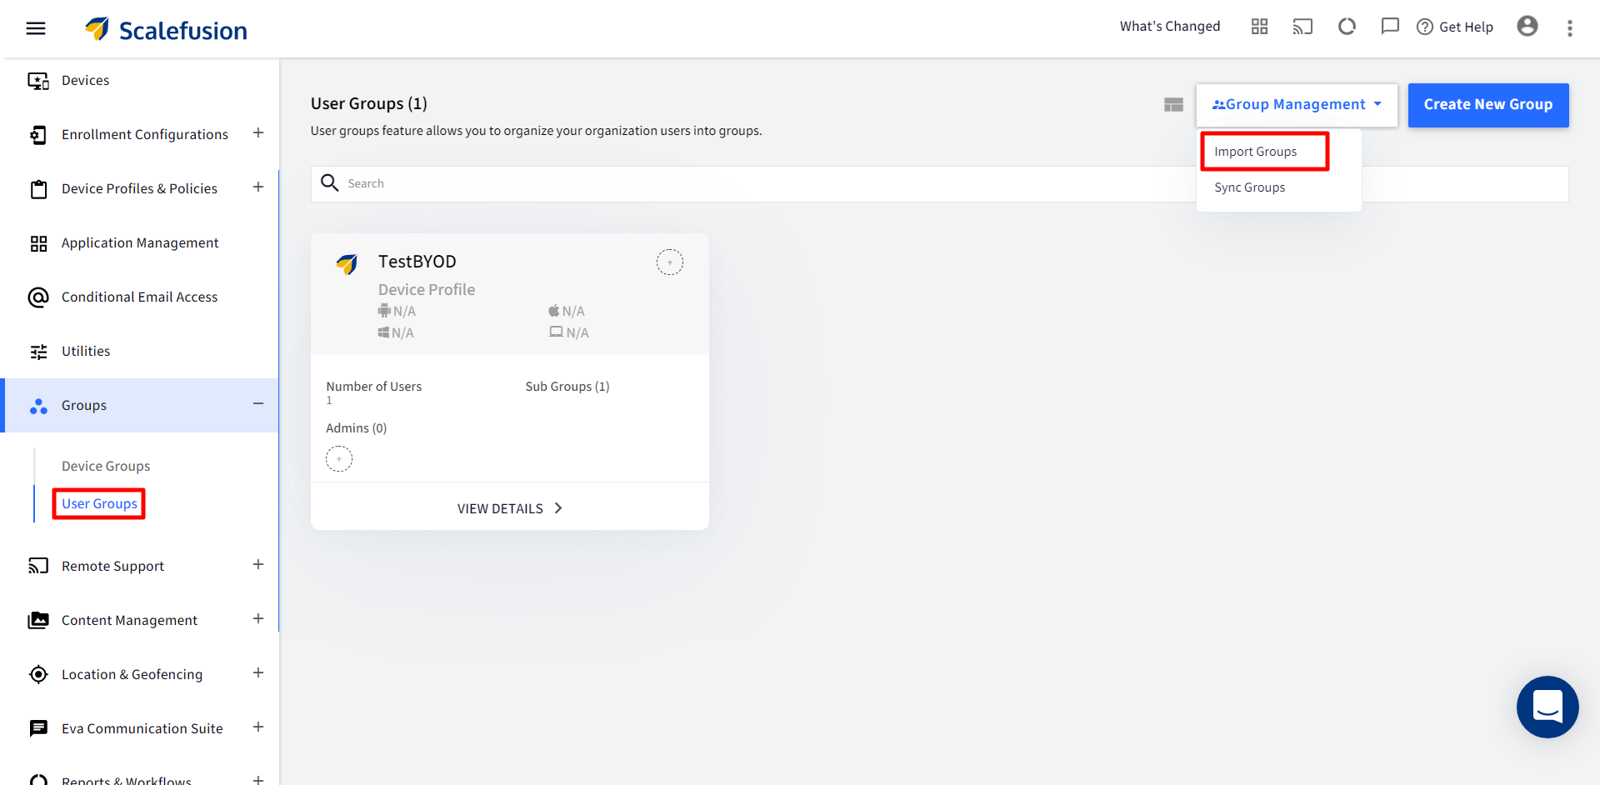Screen dimensions: 1600x785
Task: Open Conditional Email Access menu label
Action: [139, 297]
